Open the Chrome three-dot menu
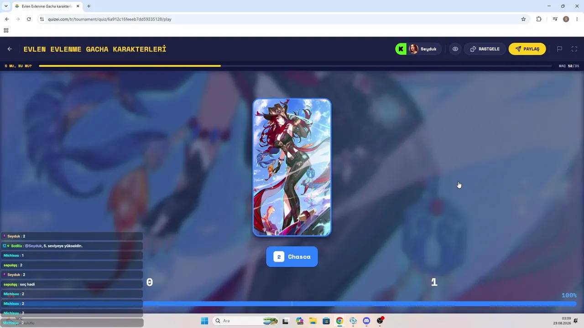The image size is (584, 328). pos(578,19)
